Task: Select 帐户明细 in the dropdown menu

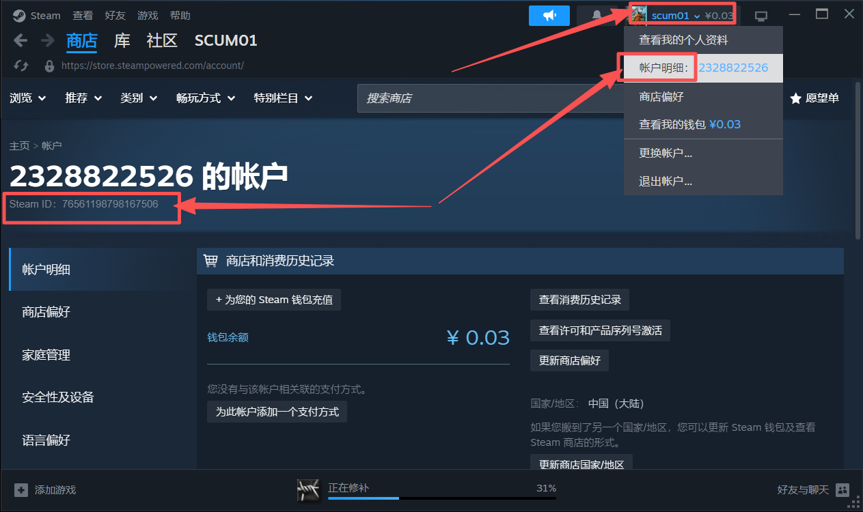Action: (x=703, y=68)
